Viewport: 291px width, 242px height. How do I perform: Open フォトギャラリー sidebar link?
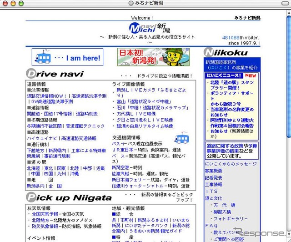point(231,219)
